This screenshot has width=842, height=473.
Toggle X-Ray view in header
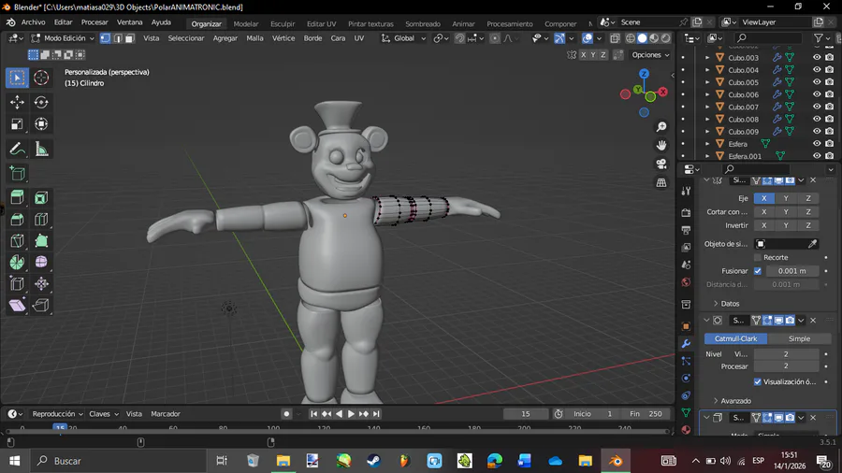click(615, 38)
